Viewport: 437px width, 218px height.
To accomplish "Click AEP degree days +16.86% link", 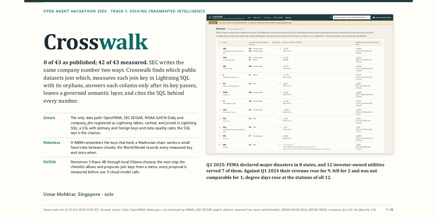I will [x=358, y=48].
